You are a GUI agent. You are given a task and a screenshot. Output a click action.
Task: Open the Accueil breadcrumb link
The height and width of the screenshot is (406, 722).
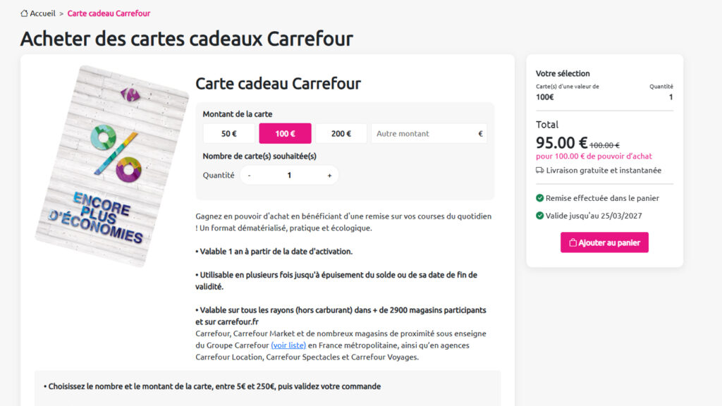(x=42, y=13)
